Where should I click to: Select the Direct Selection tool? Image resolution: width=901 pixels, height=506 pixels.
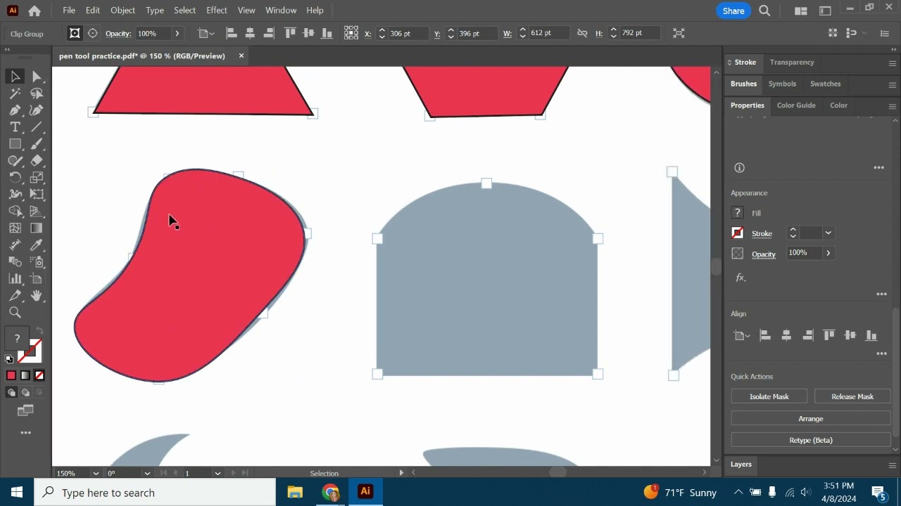[37, 77]
